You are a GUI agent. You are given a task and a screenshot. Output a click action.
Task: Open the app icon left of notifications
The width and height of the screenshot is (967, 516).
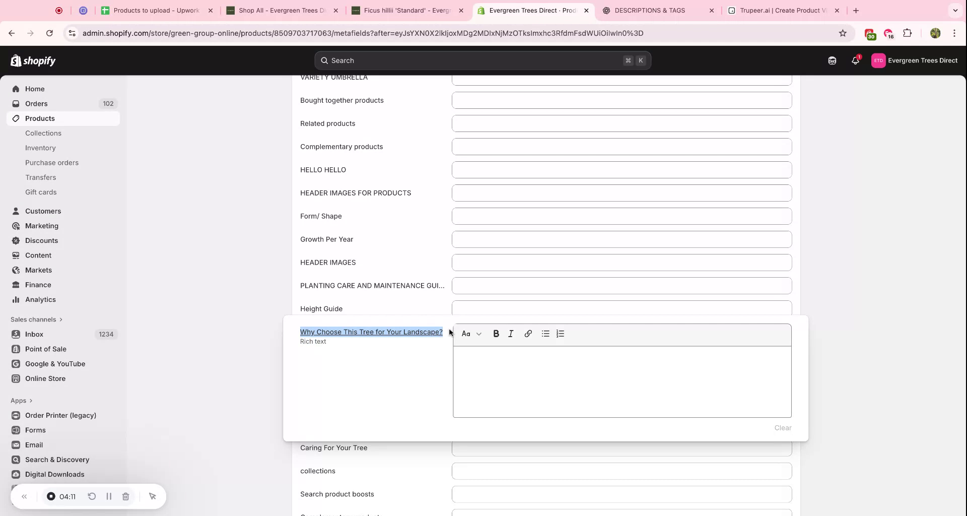click(832, 60)
